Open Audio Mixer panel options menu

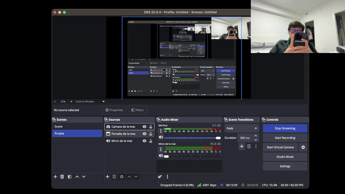[x=167, y=177]
